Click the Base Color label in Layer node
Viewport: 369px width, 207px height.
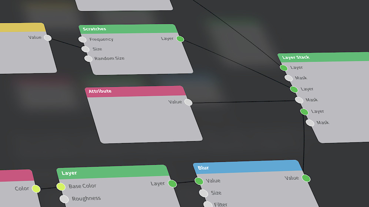click(82, 186)
